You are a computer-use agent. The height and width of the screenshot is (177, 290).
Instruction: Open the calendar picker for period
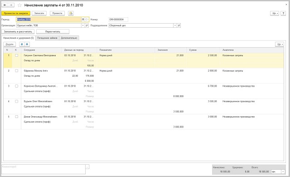83,20
